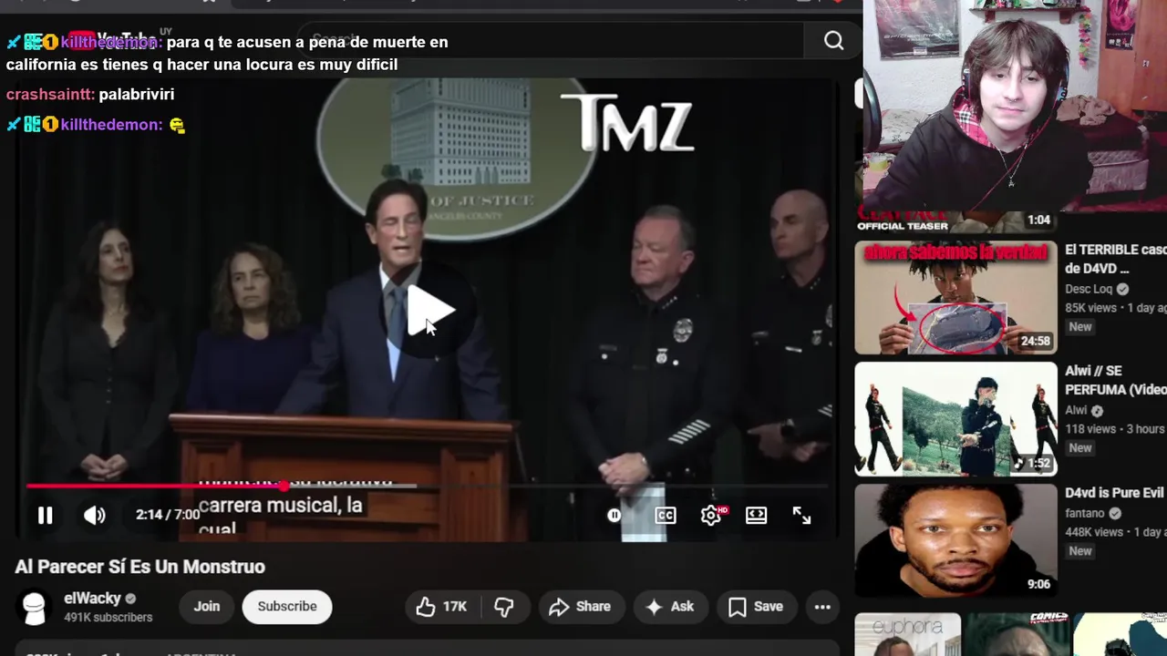Dislike the video with thumbs-down icon
Image resolution: width=1167 pixels, height=656 pixels.
(504, 607)
